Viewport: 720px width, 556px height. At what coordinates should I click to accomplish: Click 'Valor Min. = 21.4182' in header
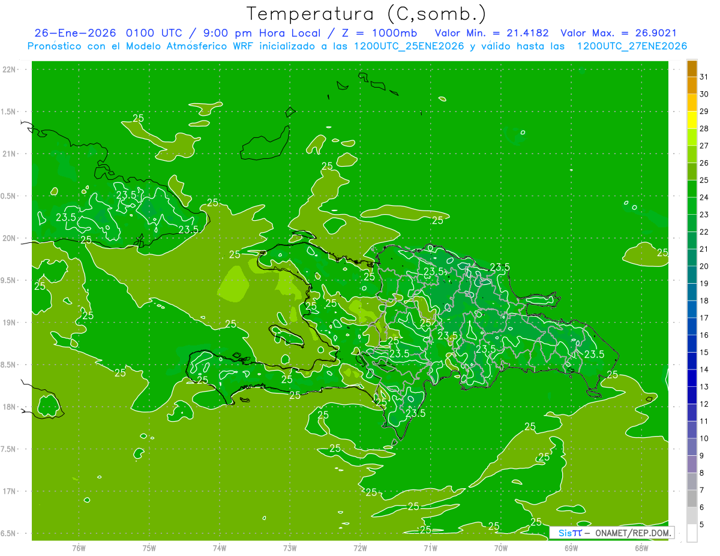491,33
